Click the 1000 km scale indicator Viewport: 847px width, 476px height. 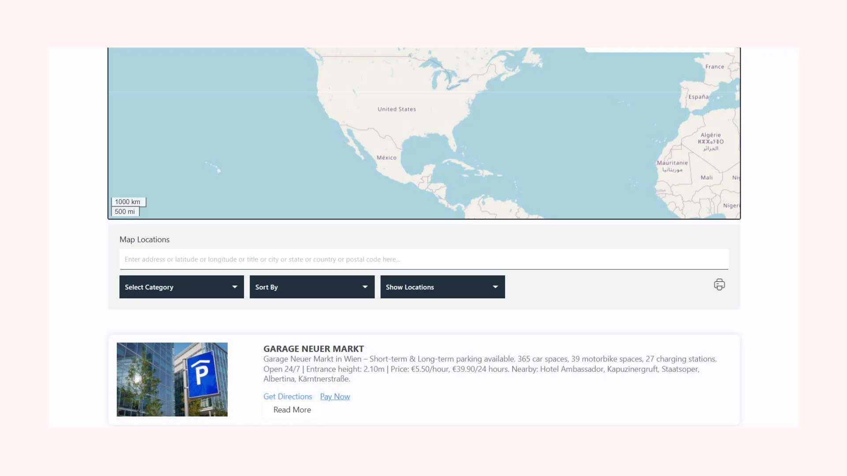[x=128, y=202]
